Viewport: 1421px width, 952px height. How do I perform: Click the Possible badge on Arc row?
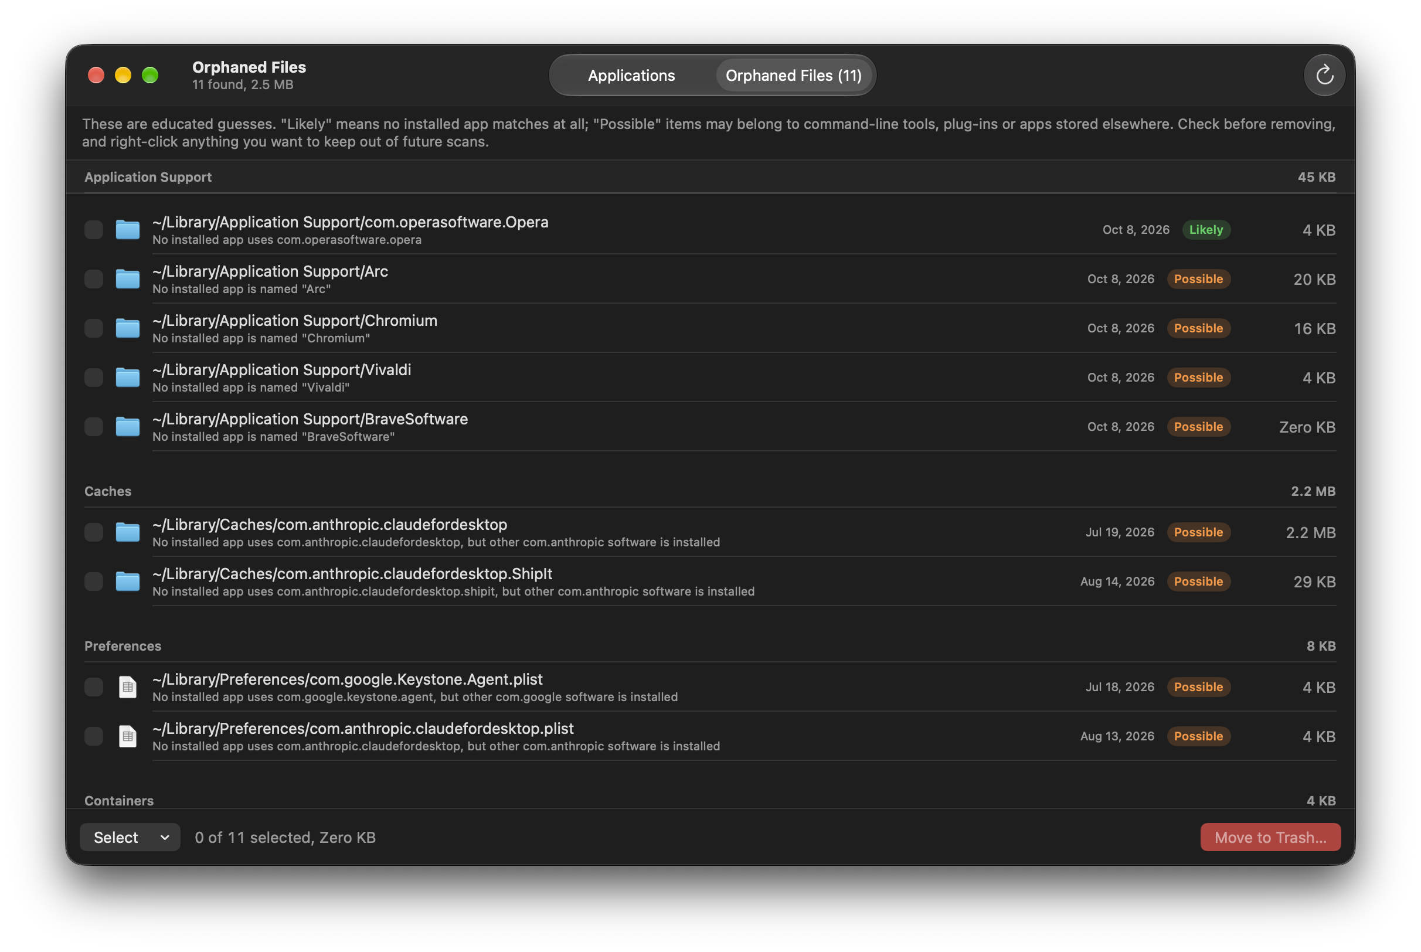click(x=1198, y=279)
